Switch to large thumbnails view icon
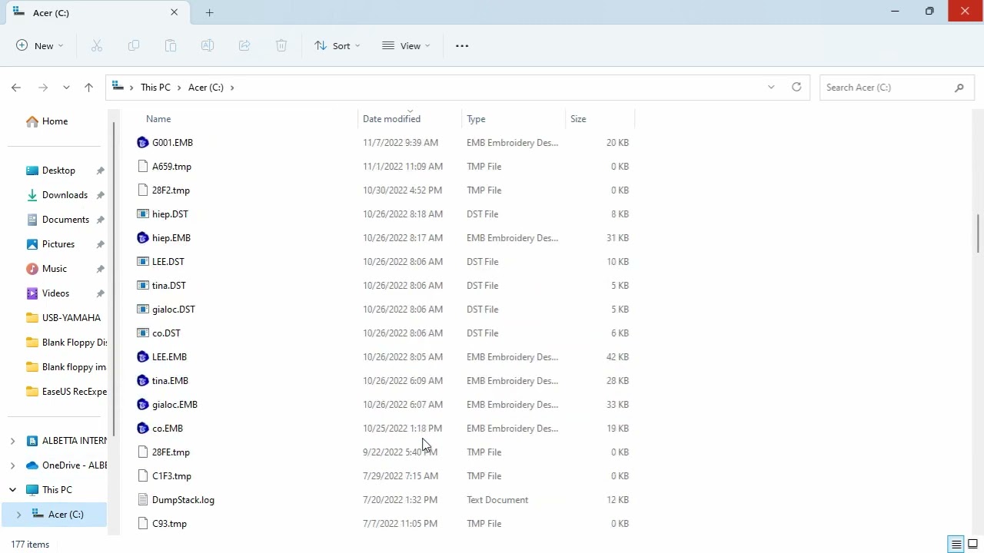 coord(972,545)
